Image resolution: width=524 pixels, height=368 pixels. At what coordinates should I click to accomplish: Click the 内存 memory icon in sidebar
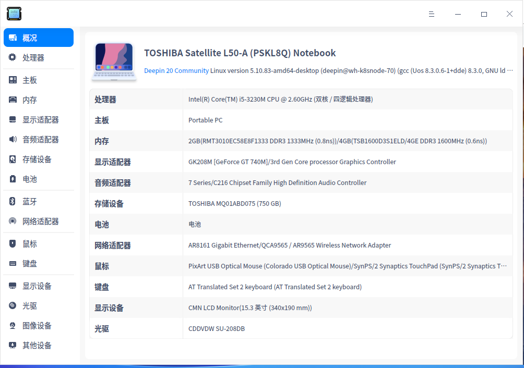(x=13, y=100)
